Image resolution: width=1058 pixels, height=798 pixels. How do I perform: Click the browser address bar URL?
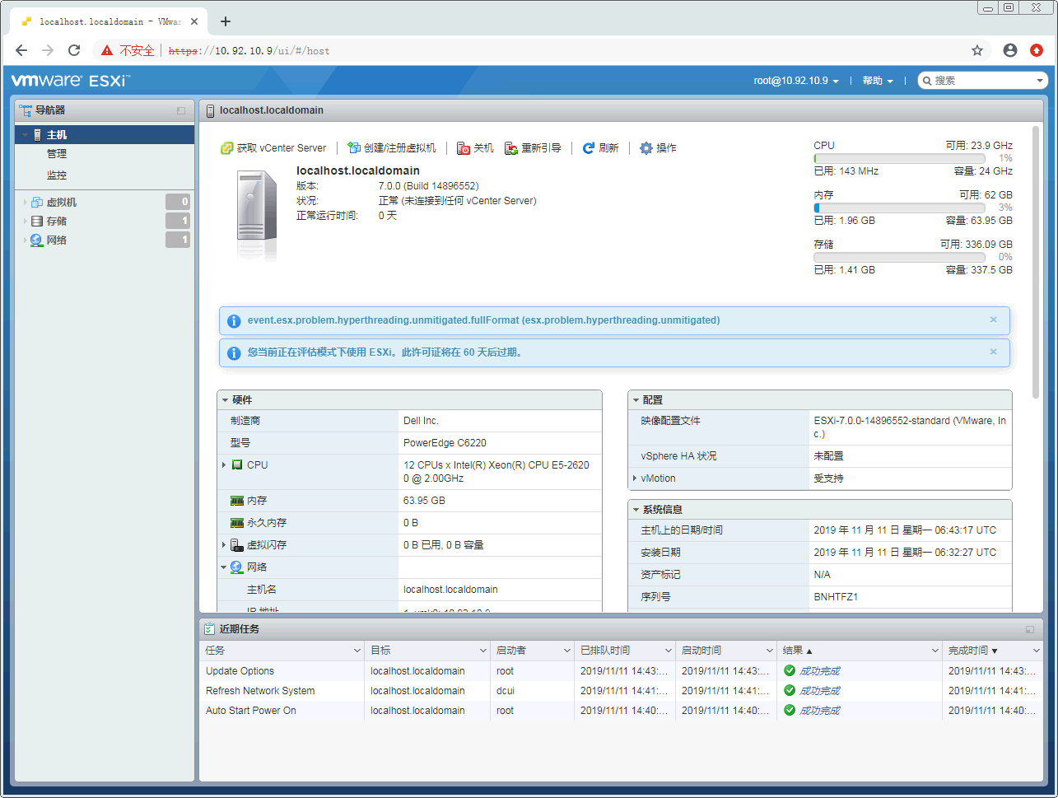(249, 50)
